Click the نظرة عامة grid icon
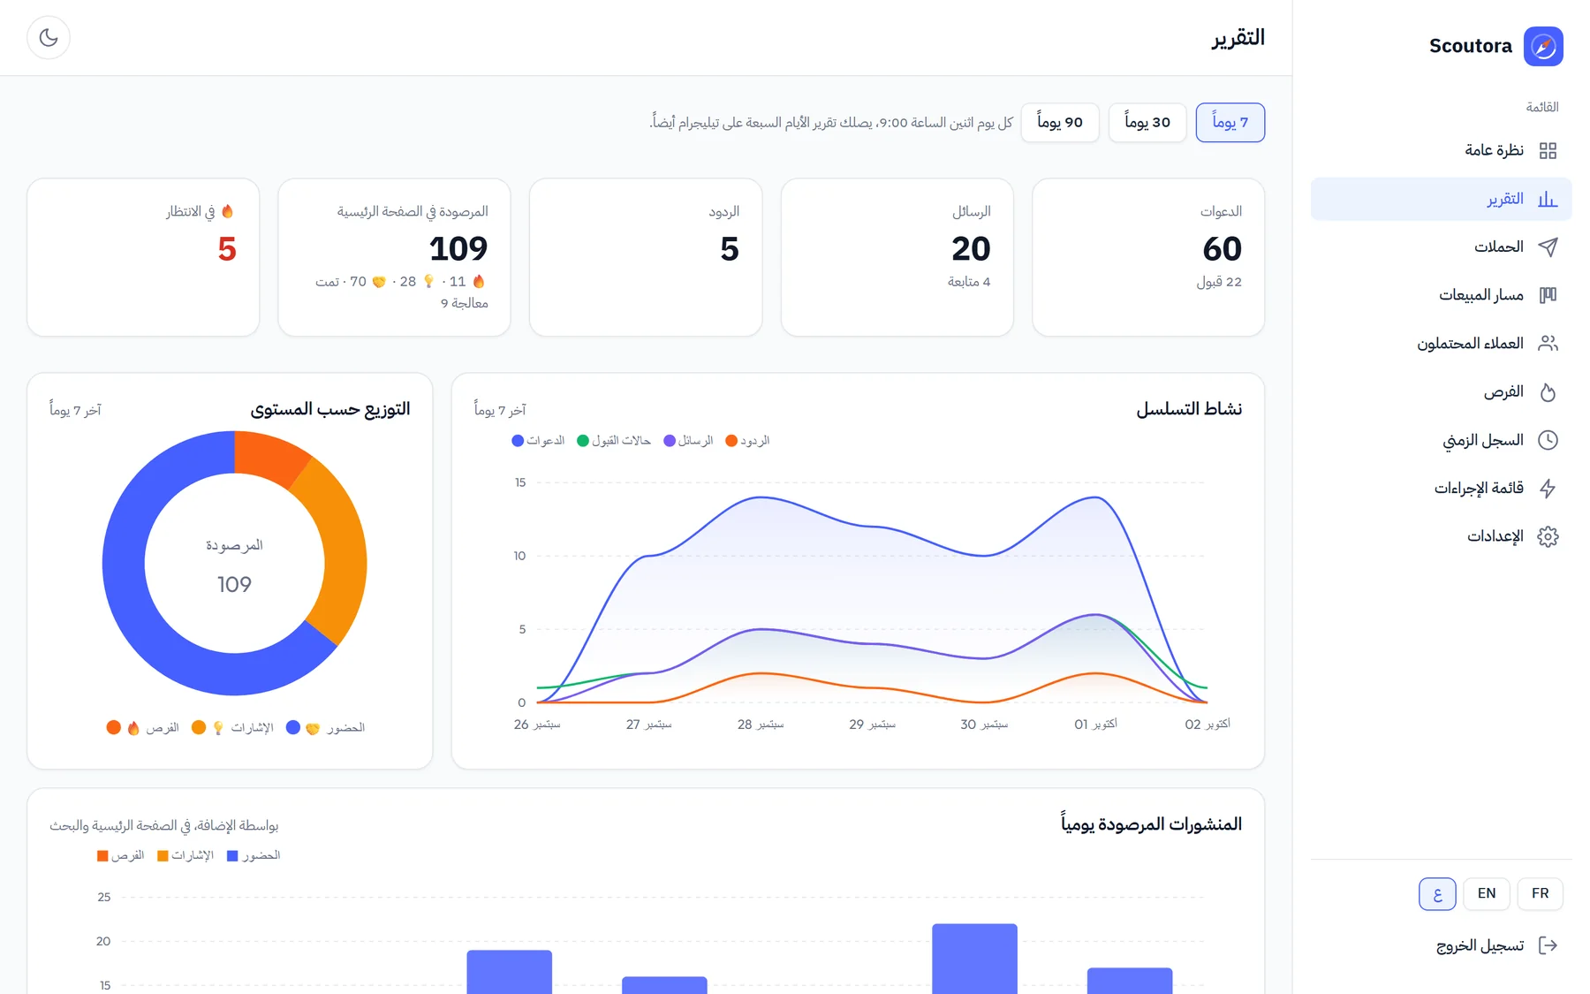This screenshot has width=1590, height=994. pos(1548,151)
